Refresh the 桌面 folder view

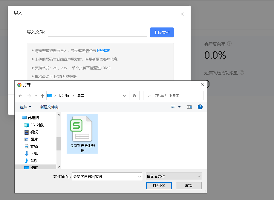pyautogui.click(x=134, y=96)
